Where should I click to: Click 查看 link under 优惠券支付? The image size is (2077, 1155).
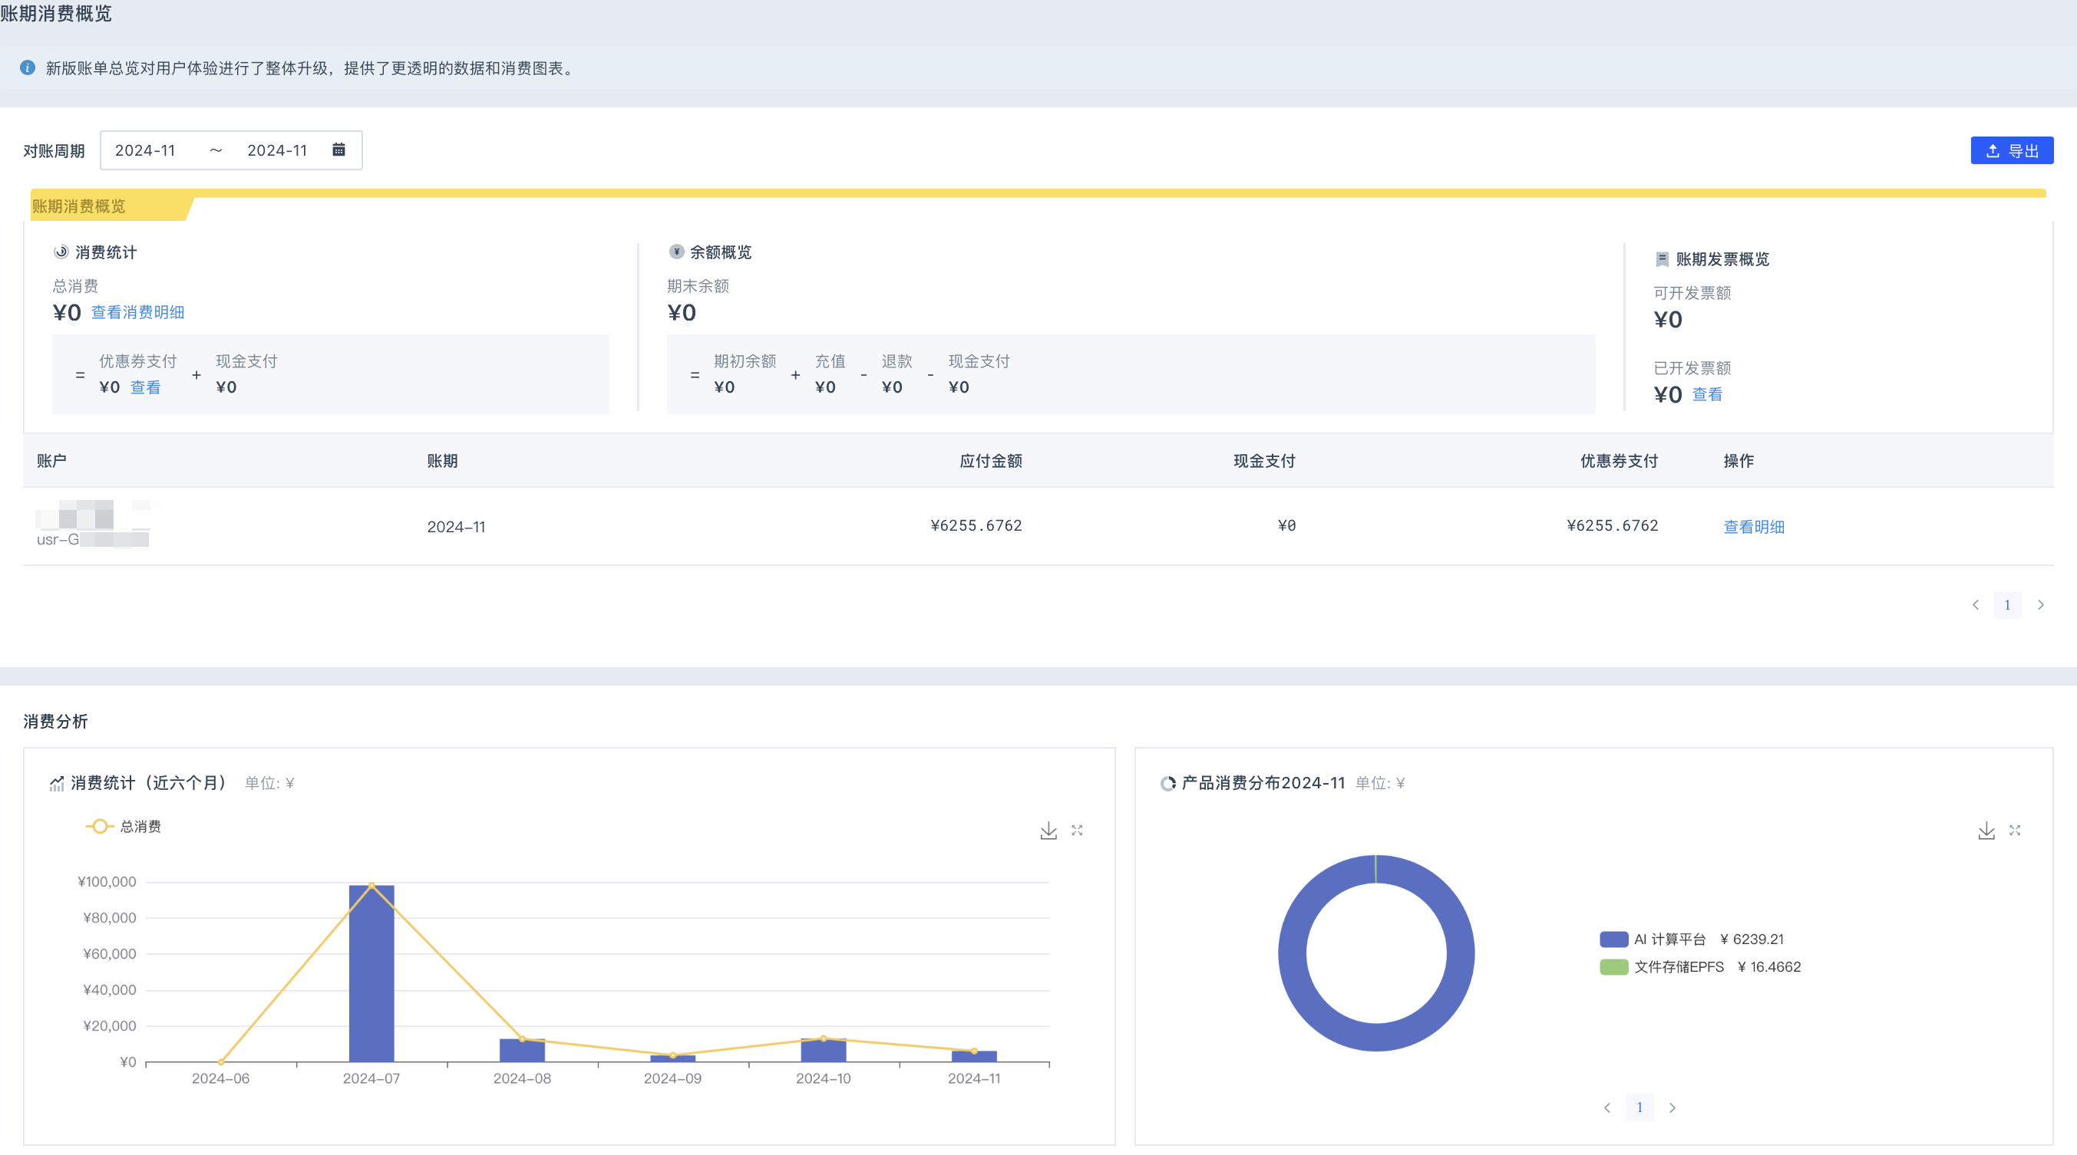pos(145,387)
